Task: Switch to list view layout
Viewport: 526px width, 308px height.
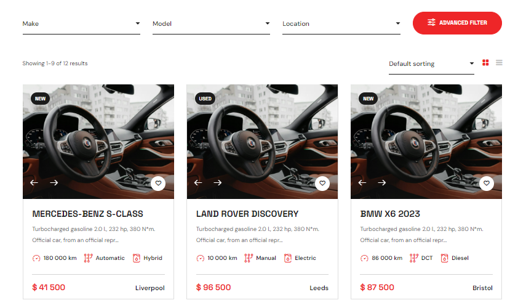Action: 499,63
